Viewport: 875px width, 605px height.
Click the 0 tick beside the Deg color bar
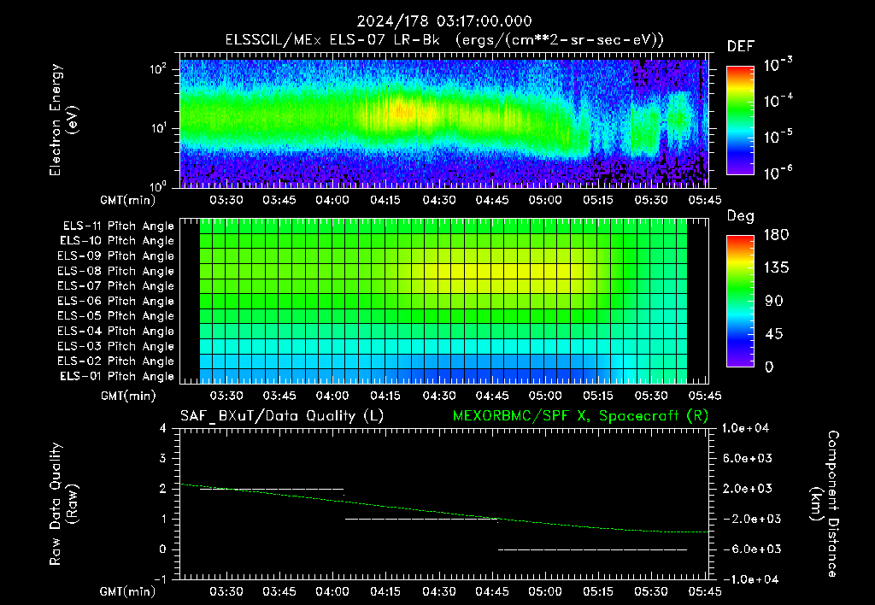coord(770,367)
